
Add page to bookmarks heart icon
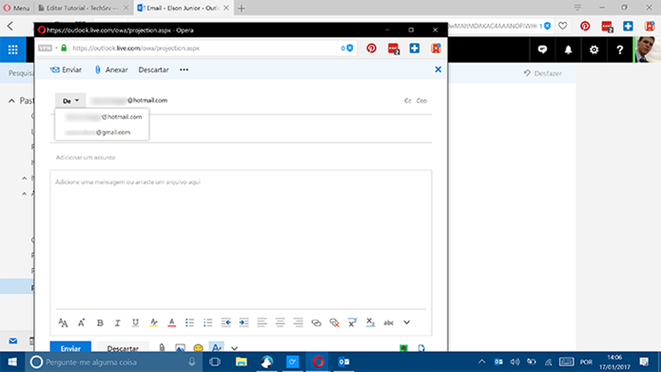tap(563, 26)
